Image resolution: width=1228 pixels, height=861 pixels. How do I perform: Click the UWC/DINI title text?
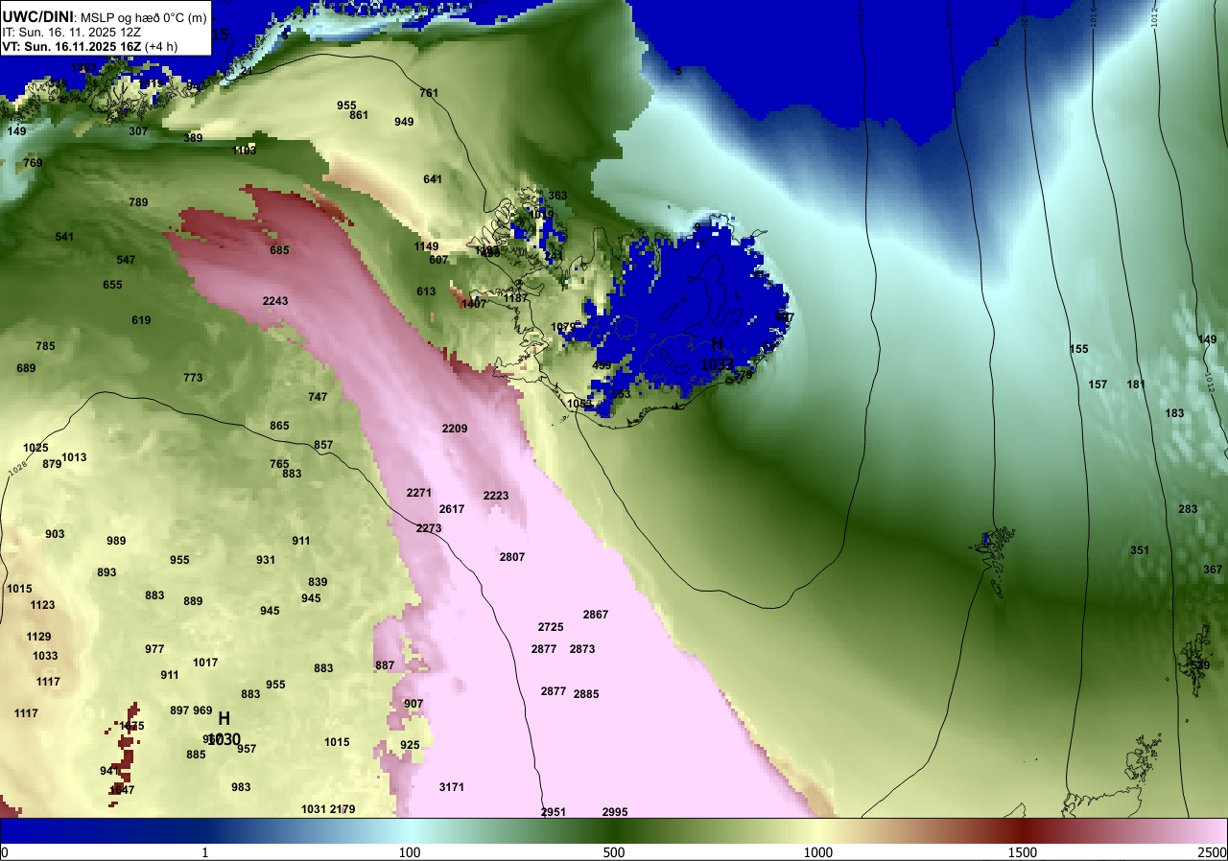pyautogui.click(x=38, y=15)
